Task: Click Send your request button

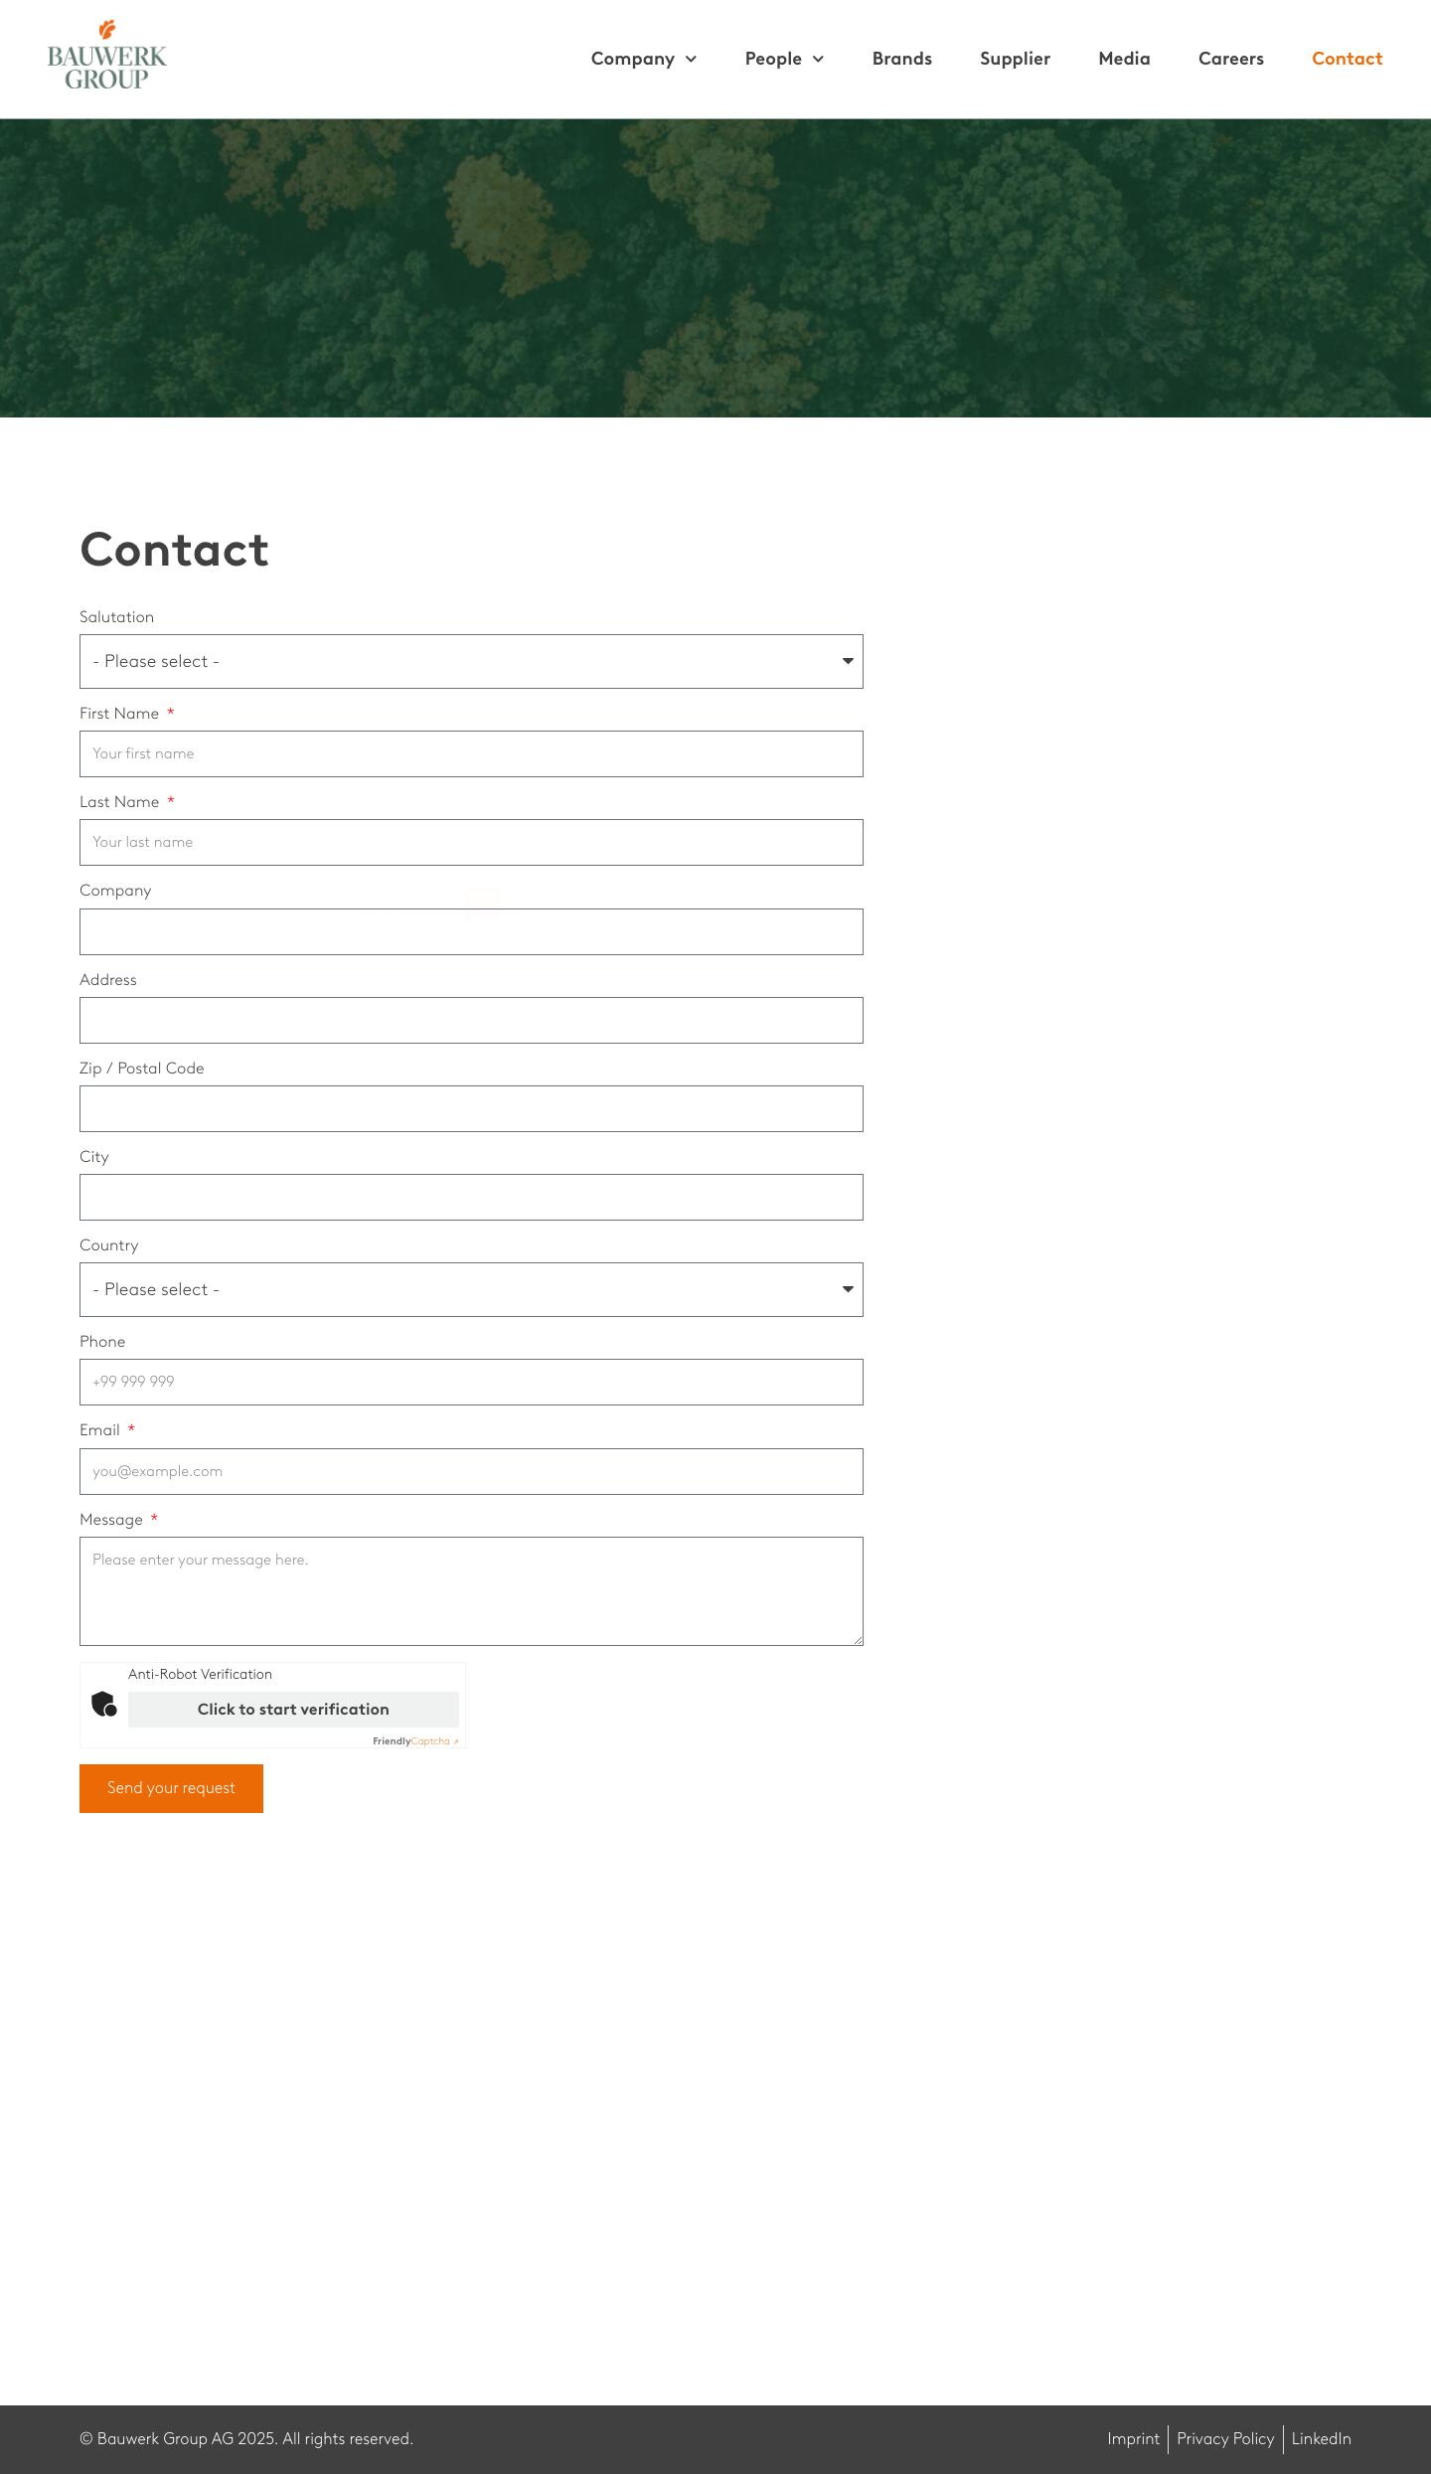Action: [x=171, y=1788]
